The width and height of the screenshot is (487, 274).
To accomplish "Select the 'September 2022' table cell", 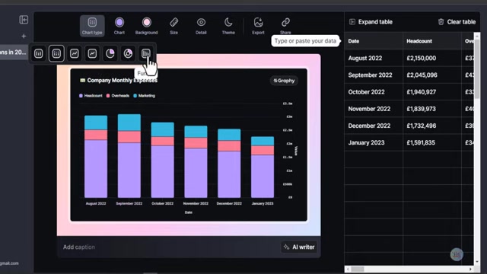I will pyautogui.click(x=374, y=75).
